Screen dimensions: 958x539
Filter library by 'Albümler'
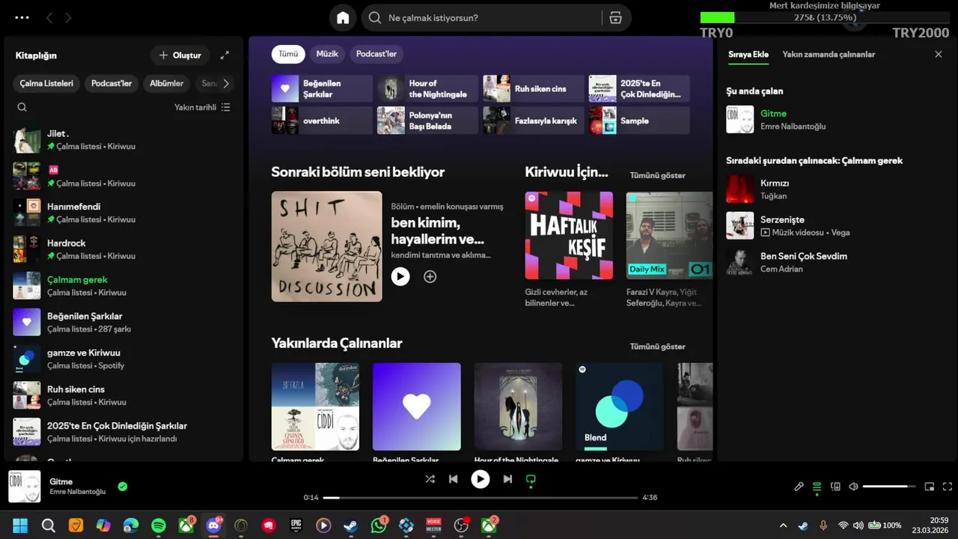point(166,83)
